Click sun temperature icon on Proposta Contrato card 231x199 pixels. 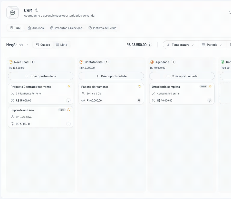pos(69,86)
